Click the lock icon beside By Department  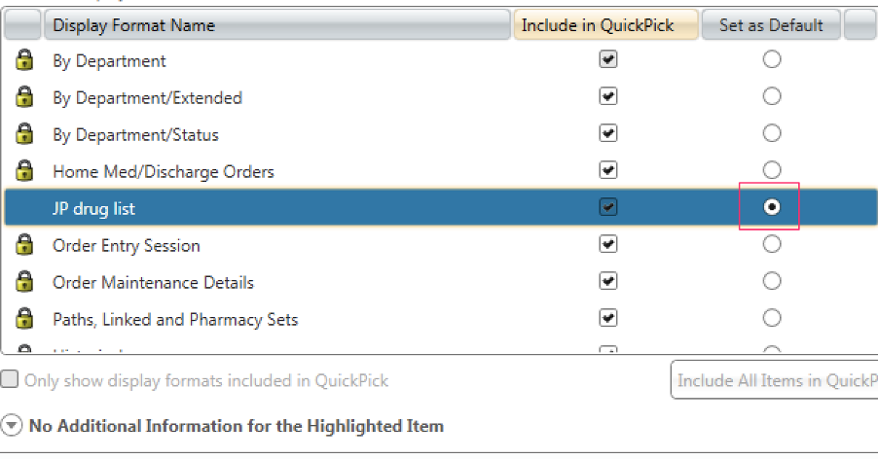24,59
